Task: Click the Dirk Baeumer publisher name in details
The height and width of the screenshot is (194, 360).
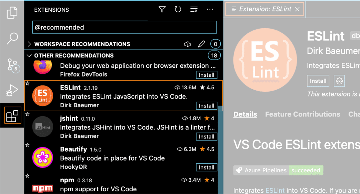Action: 333,51
